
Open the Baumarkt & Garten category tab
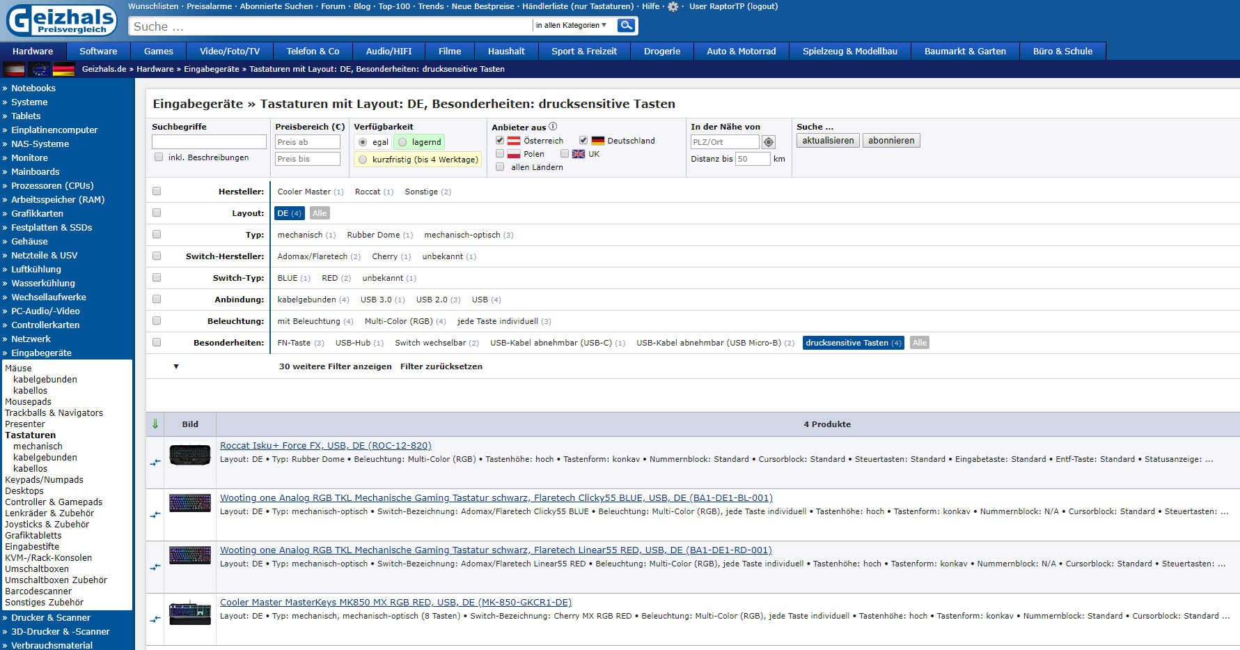[965, 51]
